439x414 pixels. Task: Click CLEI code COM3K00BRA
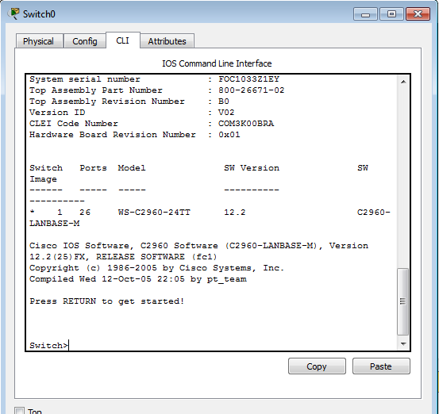click(x=246, y=124)
